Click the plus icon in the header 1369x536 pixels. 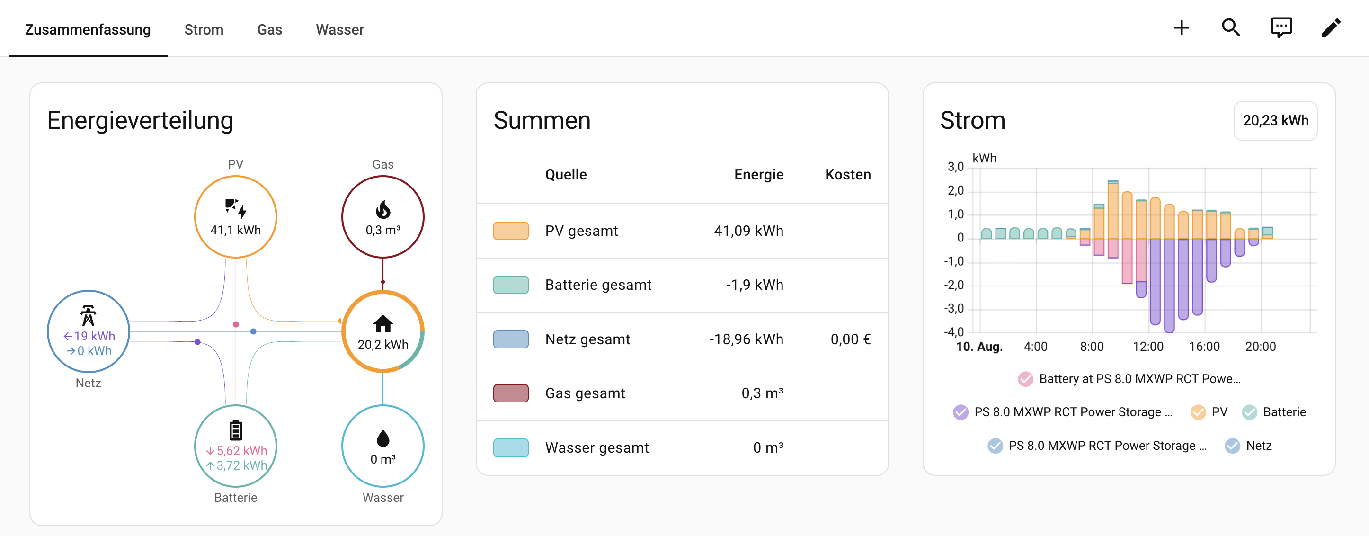1181,28
